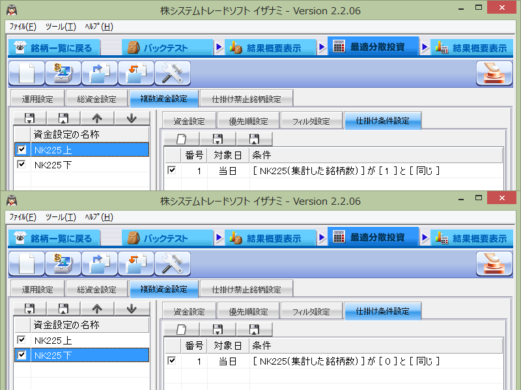Screen dimensions: 521x390
Task: Click the money box icon in upper window toolbar
Action: tap(63, 73)
